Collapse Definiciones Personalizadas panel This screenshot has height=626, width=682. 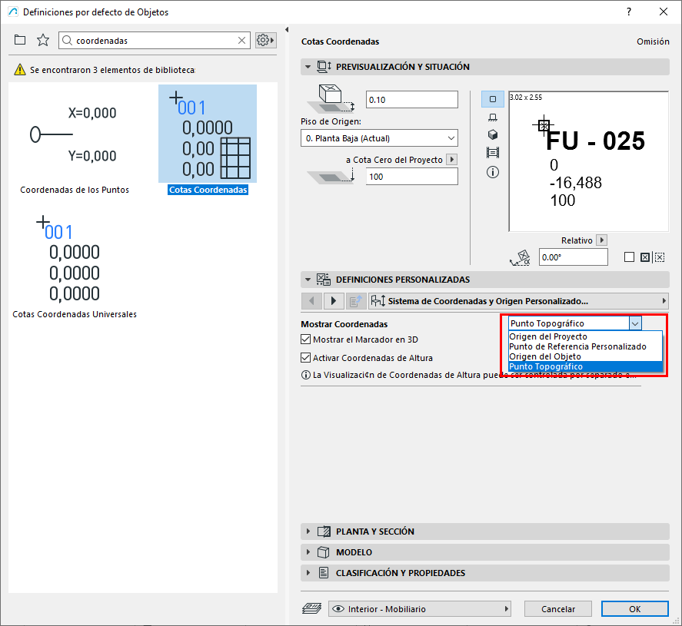[x=308, y=280]
